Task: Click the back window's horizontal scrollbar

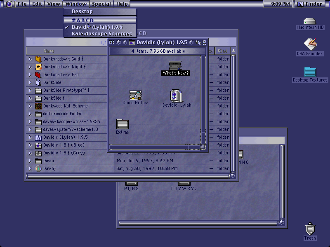Action: [198, 223]
